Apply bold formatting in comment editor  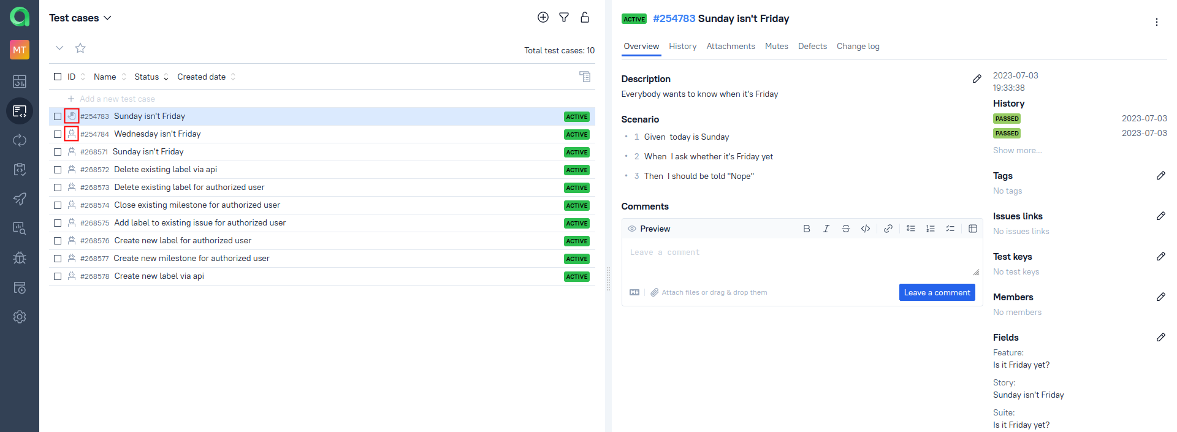[x=807, y=229]
